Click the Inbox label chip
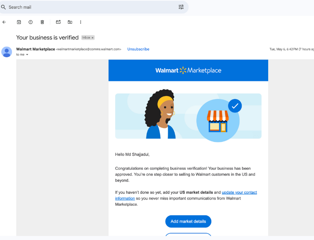 click(88, 38)
